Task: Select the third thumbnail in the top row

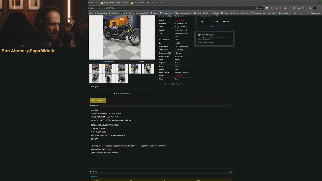Action: tap(122, 69)
